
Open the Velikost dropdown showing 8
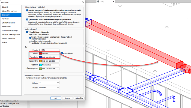[x=49, y=83]
